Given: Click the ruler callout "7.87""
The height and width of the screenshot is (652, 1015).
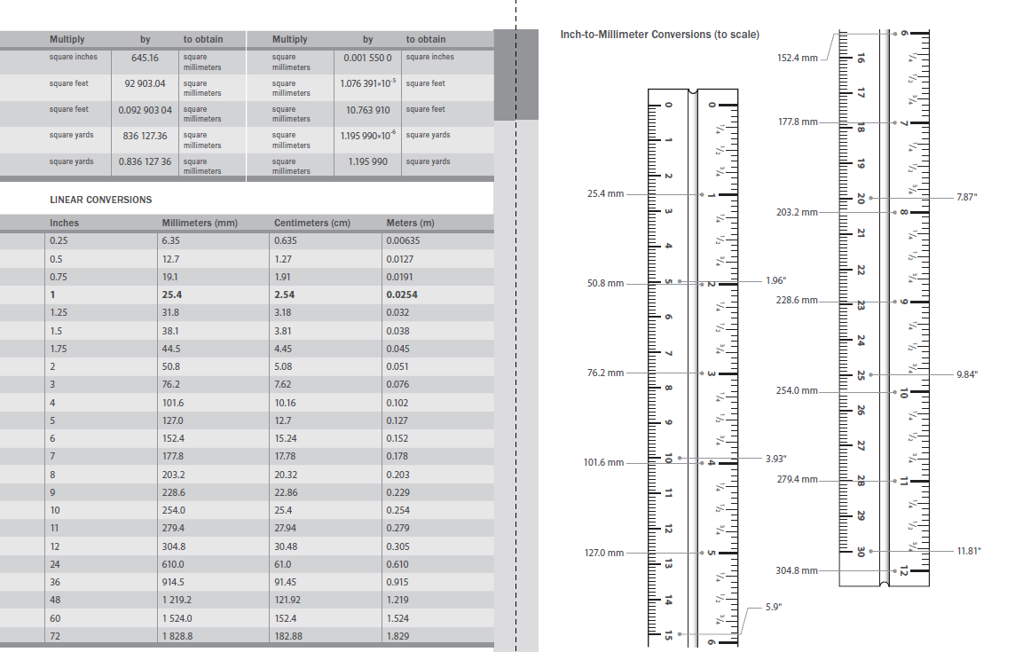Looking at the screenshot, I should click(967, 198).
